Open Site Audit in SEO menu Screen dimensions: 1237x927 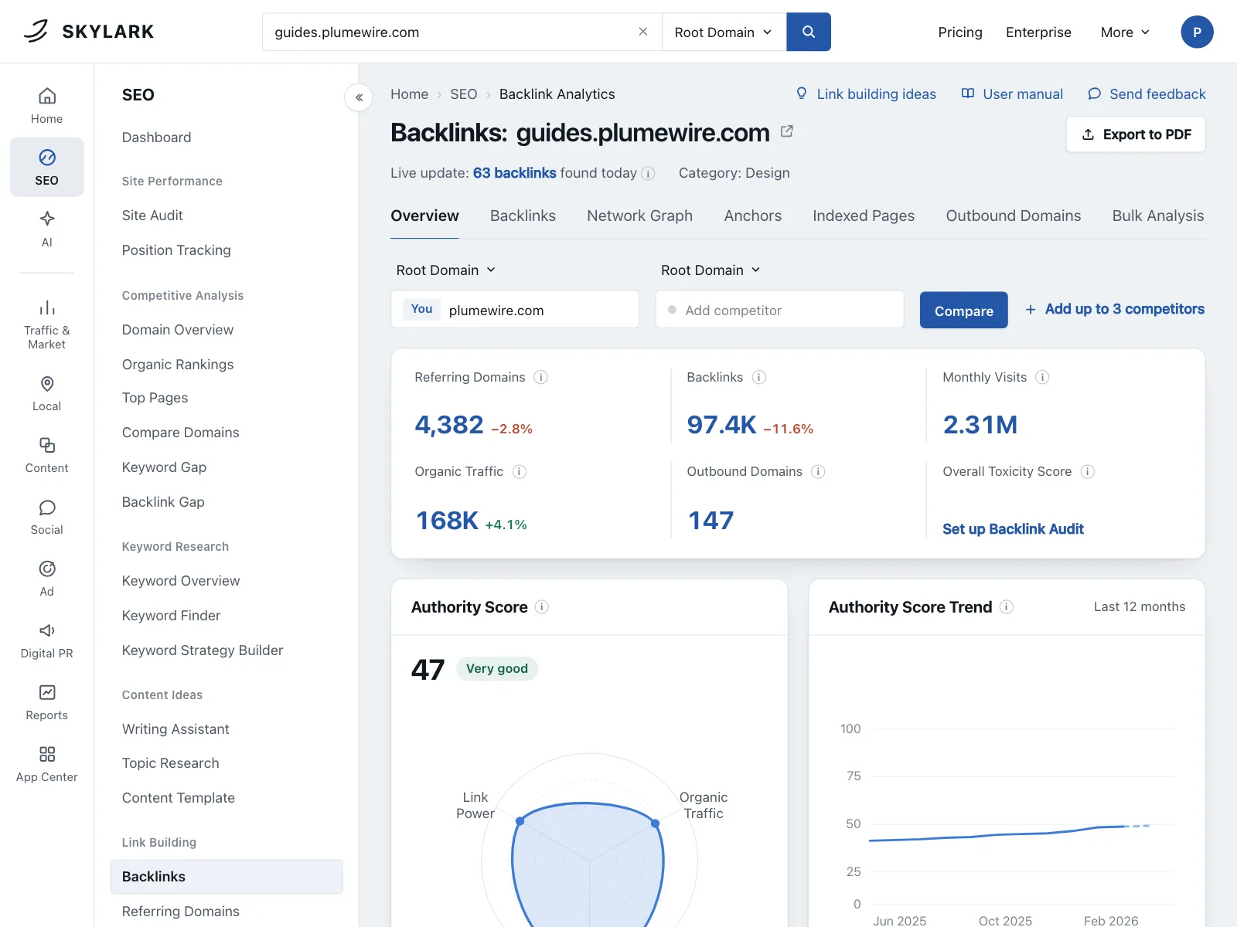coord(152,216)
